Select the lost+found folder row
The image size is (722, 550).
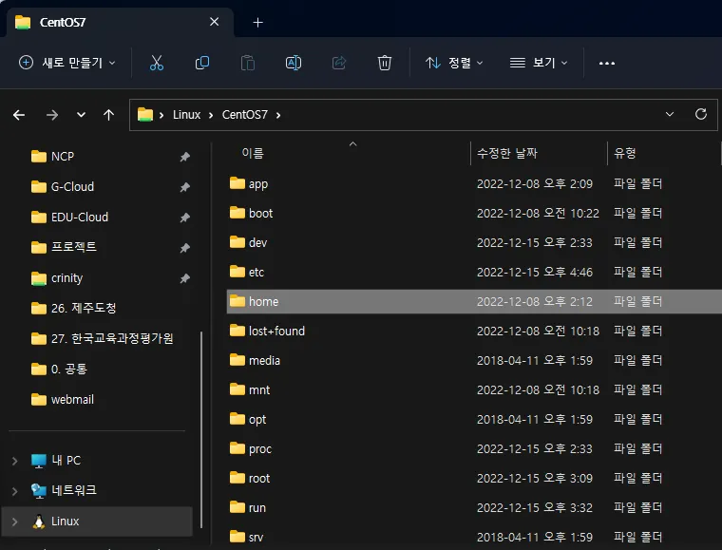point(474,331)
